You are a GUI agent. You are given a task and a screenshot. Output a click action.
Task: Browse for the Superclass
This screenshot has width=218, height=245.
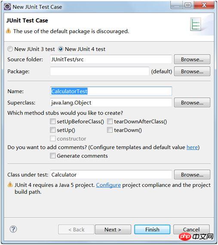coord(192,103)
